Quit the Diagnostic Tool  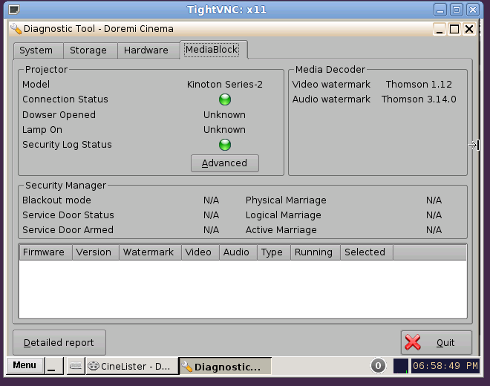(437, 342)
